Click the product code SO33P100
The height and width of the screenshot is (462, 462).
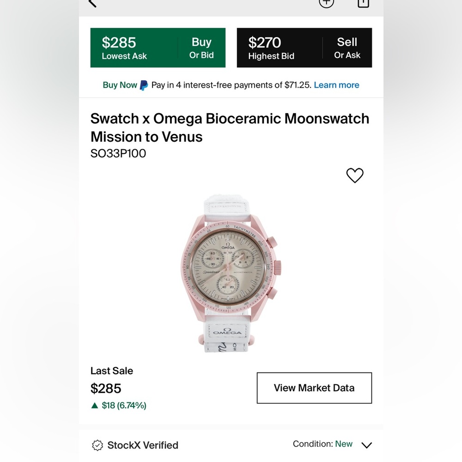tap(118, 153)
